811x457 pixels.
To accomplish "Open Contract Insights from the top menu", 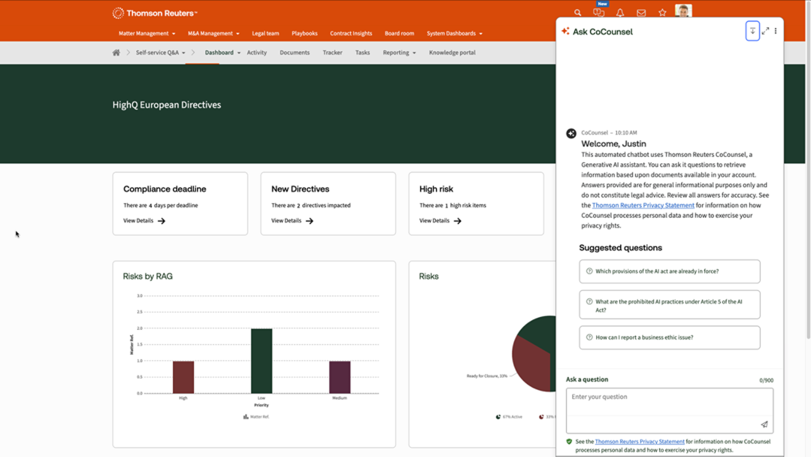I will [x=350, y=34].
